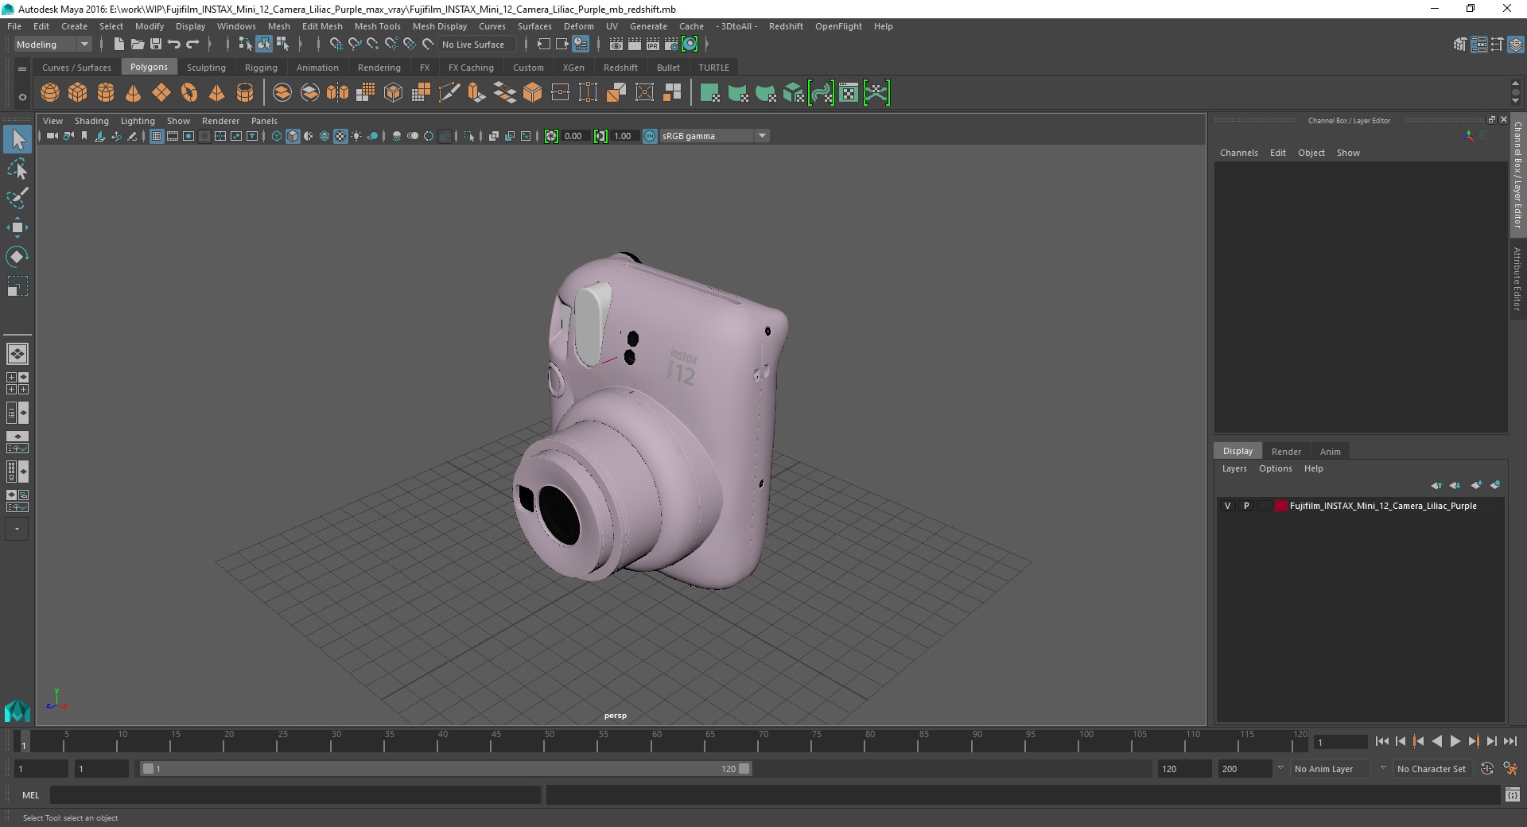Activate the Move tool in toolbox
The height and width of the screenshot is (827, 1527).
pyautogui.click(x=17, y=227)
